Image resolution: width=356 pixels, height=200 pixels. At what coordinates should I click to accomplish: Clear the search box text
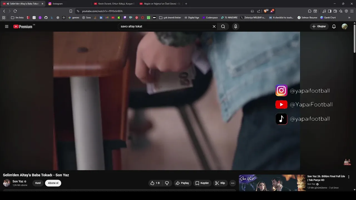(x=214, y=26)
